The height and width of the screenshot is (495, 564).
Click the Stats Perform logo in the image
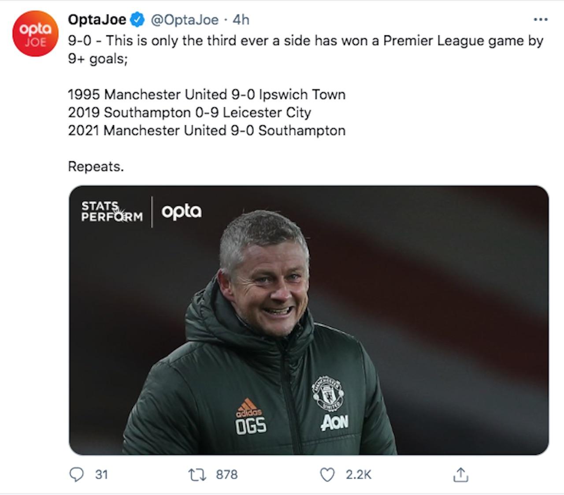click(x=112, y=212)
